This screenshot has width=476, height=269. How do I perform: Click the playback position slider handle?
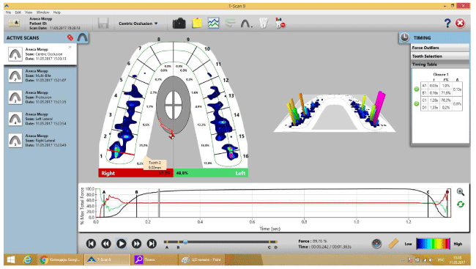coord(185,243)
